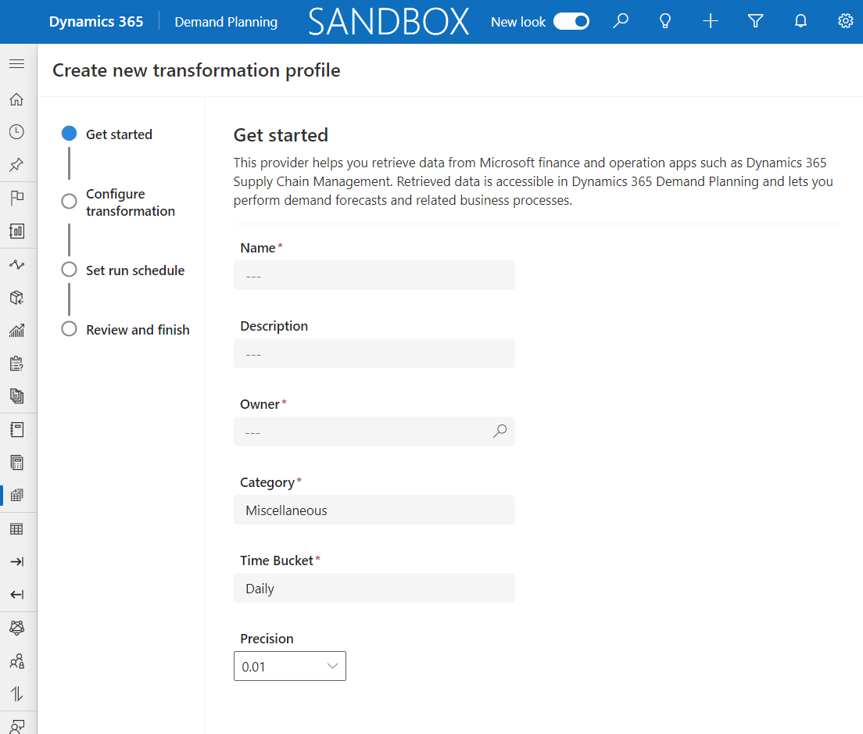This screenshot has height=734, width=863.
Task: Go to Home in sidebar
Action: [x=17, y=99]
